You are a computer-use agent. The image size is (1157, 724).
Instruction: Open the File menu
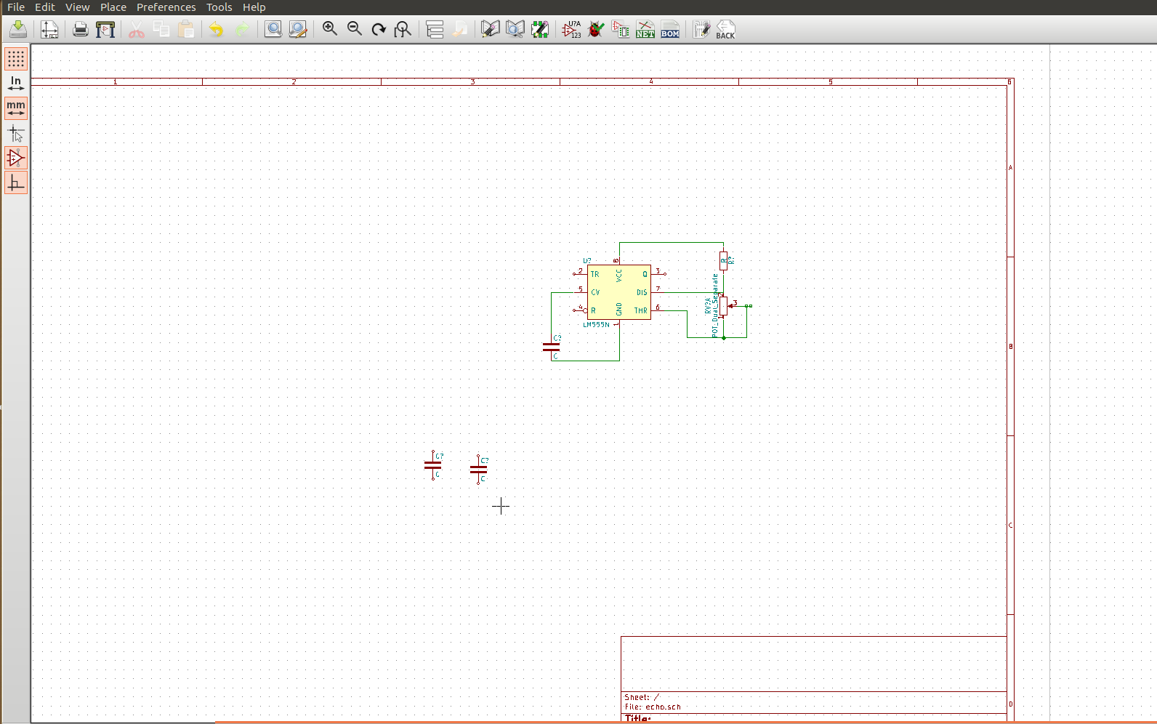tap(16, 7)
